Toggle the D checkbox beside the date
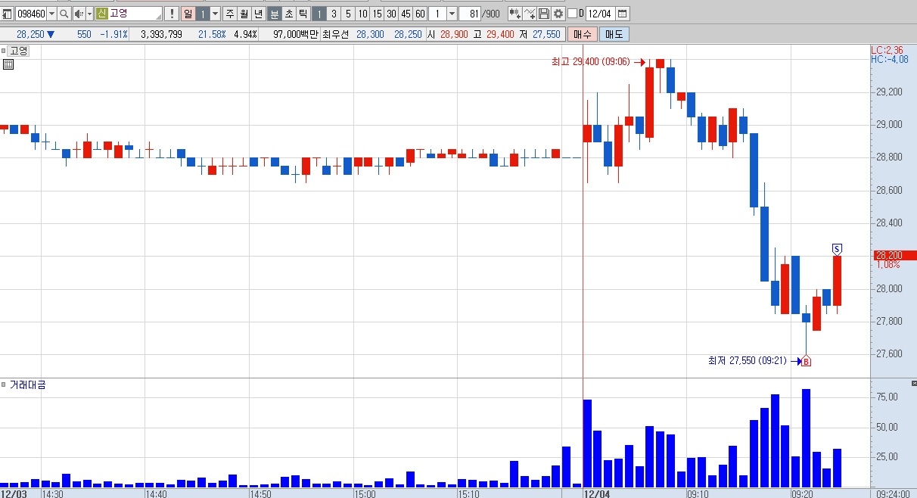The width and height of the screenshot is (917, 498). [572, 14]
